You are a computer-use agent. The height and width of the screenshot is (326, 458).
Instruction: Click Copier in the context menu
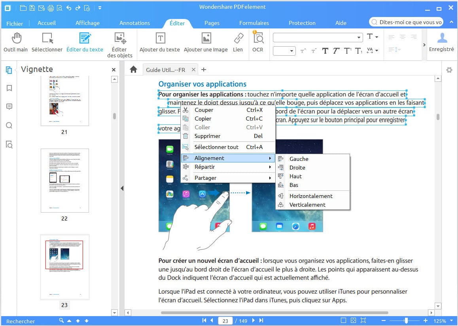pyautogui.click(x=203, y=119)
